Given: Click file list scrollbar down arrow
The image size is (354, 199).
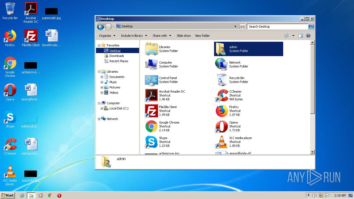Looking at the screenshot, I should click(x=312, y=152).
